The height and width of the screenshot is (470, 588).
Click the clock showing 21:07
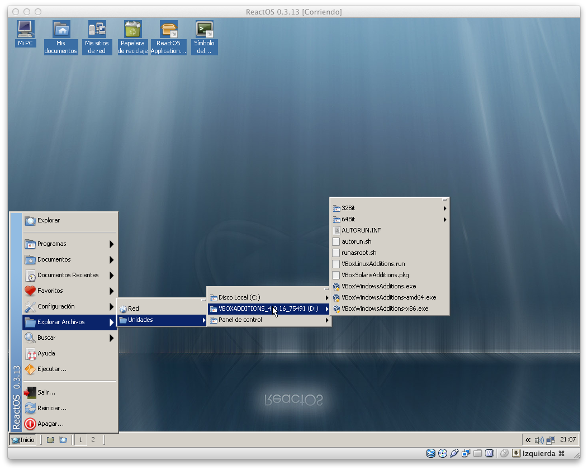click(x=568, y=440)
